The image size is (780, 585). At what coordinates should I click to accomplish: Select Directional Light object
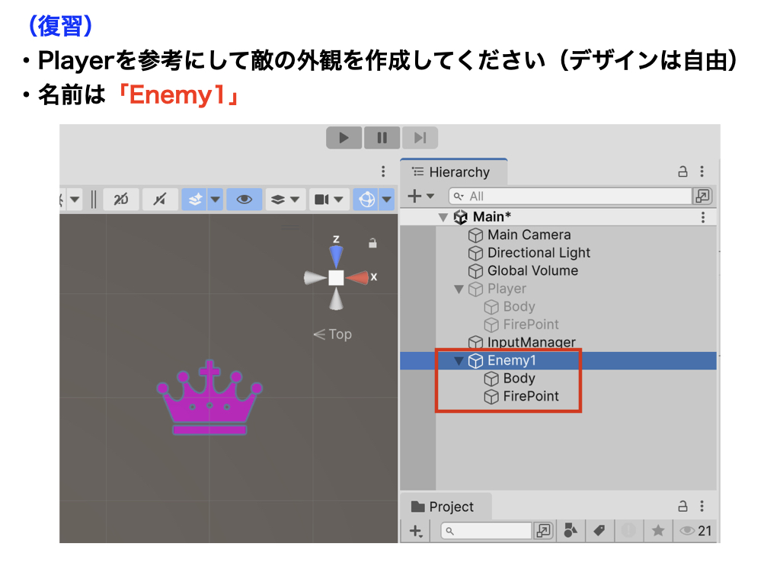(x=539, y=253)
